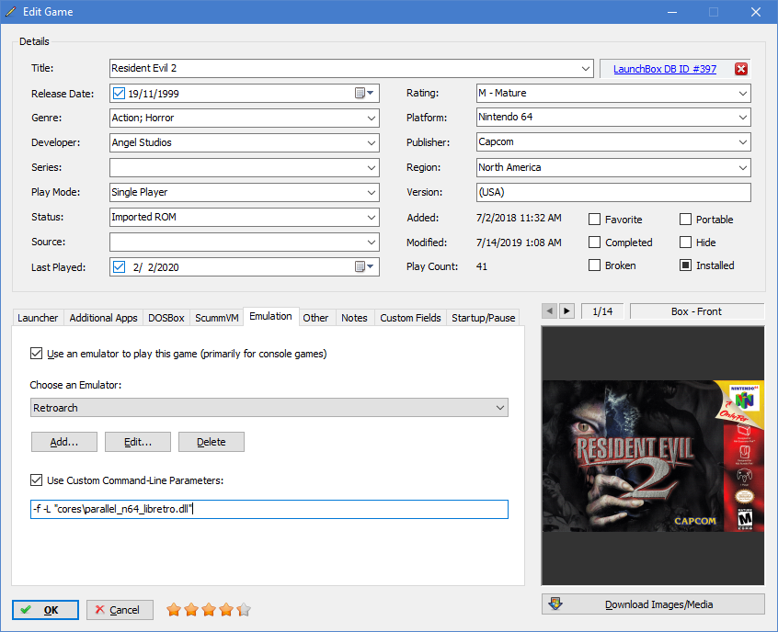Open the Series dropdown

point(372,167)
